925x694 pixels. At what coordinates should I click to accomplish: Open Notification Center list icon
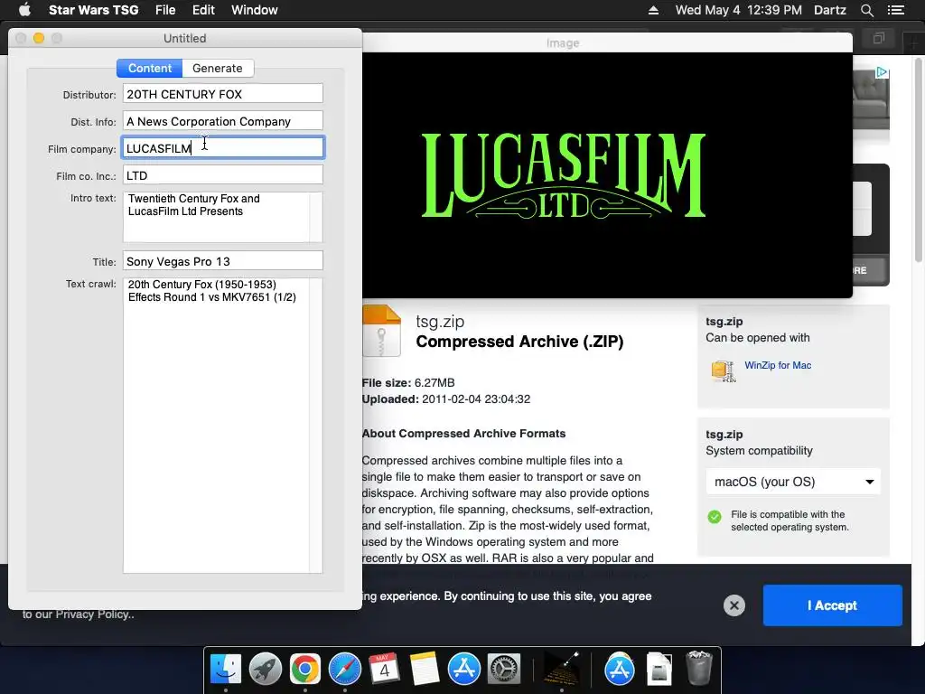click(896, 10)
